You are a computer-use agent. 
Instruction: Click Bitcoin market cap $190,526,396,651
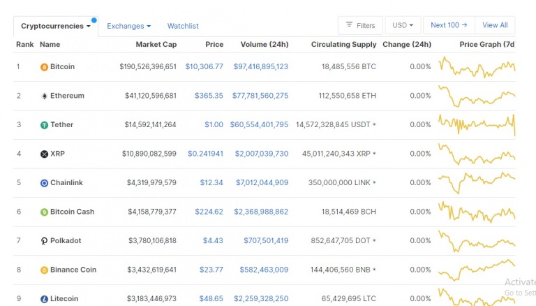[x=148, y=67]
